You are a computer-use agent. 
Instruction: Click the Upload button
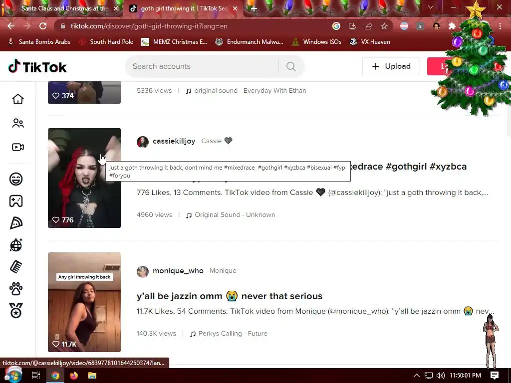point(391,66)
